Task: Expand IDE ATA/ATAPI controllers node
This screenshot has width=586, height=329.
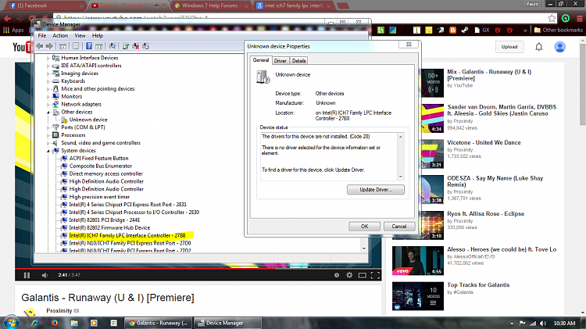Action: (48, 66)
